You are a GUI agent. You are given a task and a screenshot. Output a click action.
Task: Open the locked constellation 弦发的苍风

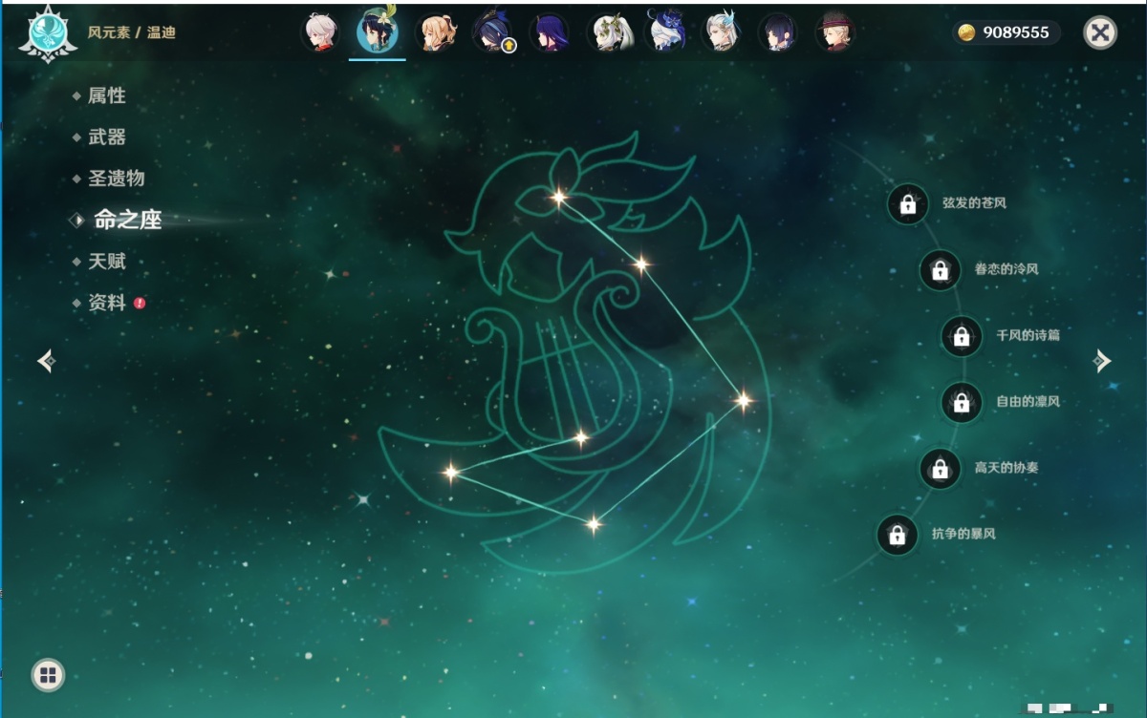[908, 203]
